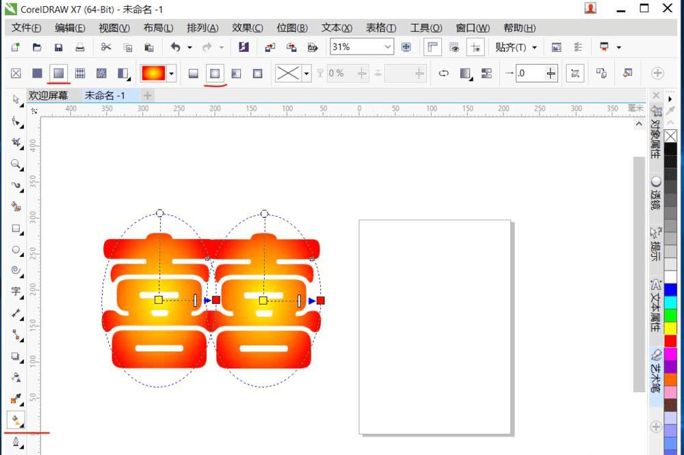Click the Undo arrow

coord(175,47)
